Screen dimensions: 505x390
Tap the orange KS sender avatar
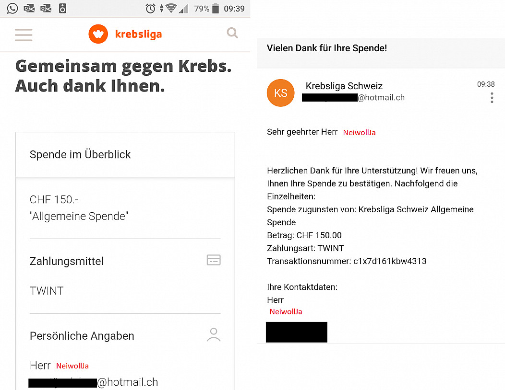(280, 93)
